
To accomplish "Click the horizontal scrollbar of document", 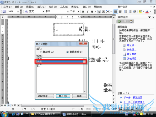I will tap(53, 105).
